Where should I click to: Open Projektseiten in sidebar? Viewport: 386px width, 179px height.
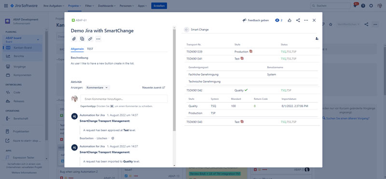pyautogui.click(x=22, y=132)
